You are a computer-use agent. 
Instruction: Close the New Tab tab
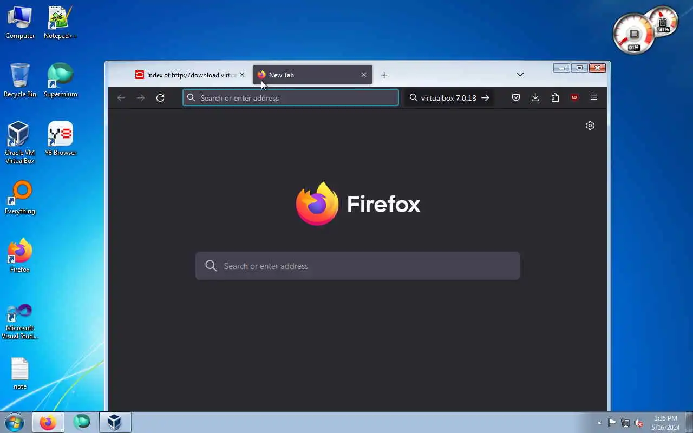tap(364, 75)
